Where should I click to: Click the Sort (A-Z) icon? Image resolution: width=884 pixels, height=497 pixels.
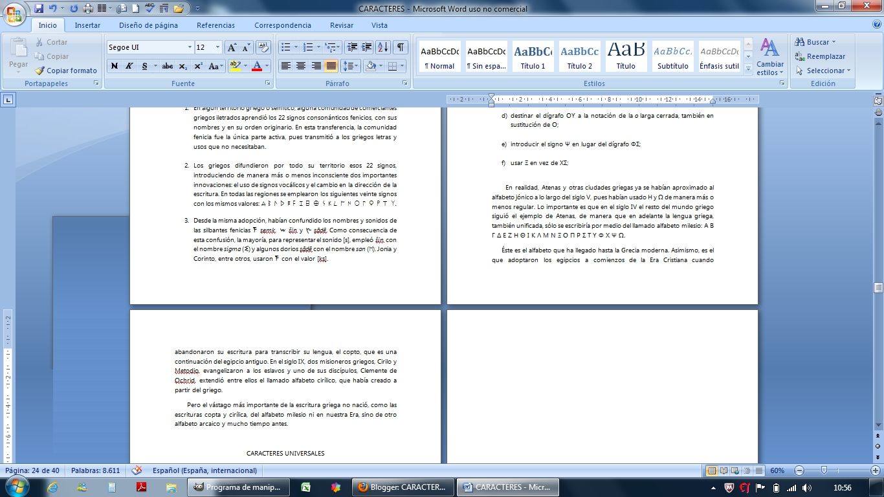click(382, 47)
